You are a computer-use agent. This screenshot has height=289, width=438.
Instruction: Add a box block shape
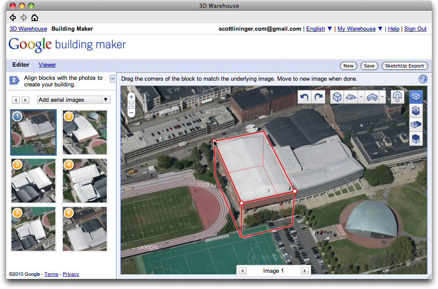pos(337,97)
